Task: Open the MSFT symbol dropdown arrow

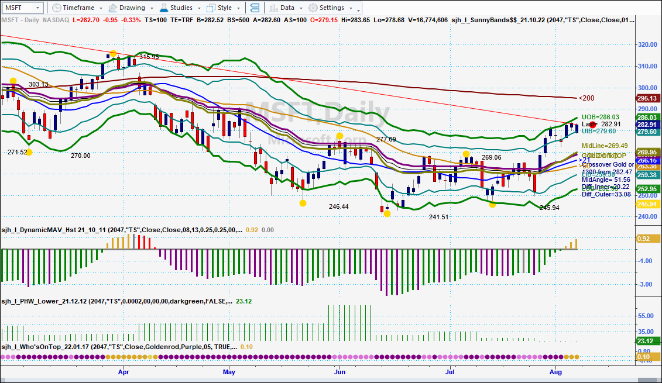Action: point(37,8)
